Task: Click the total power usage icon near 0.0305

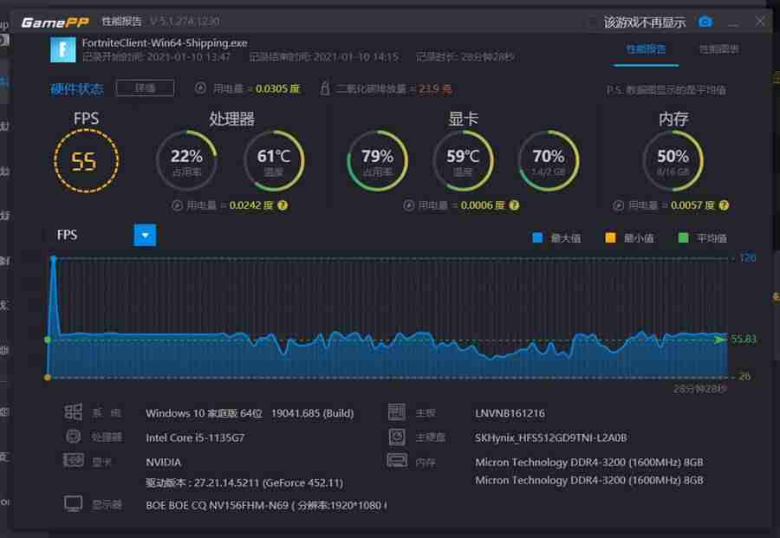Action: (200, 88)
